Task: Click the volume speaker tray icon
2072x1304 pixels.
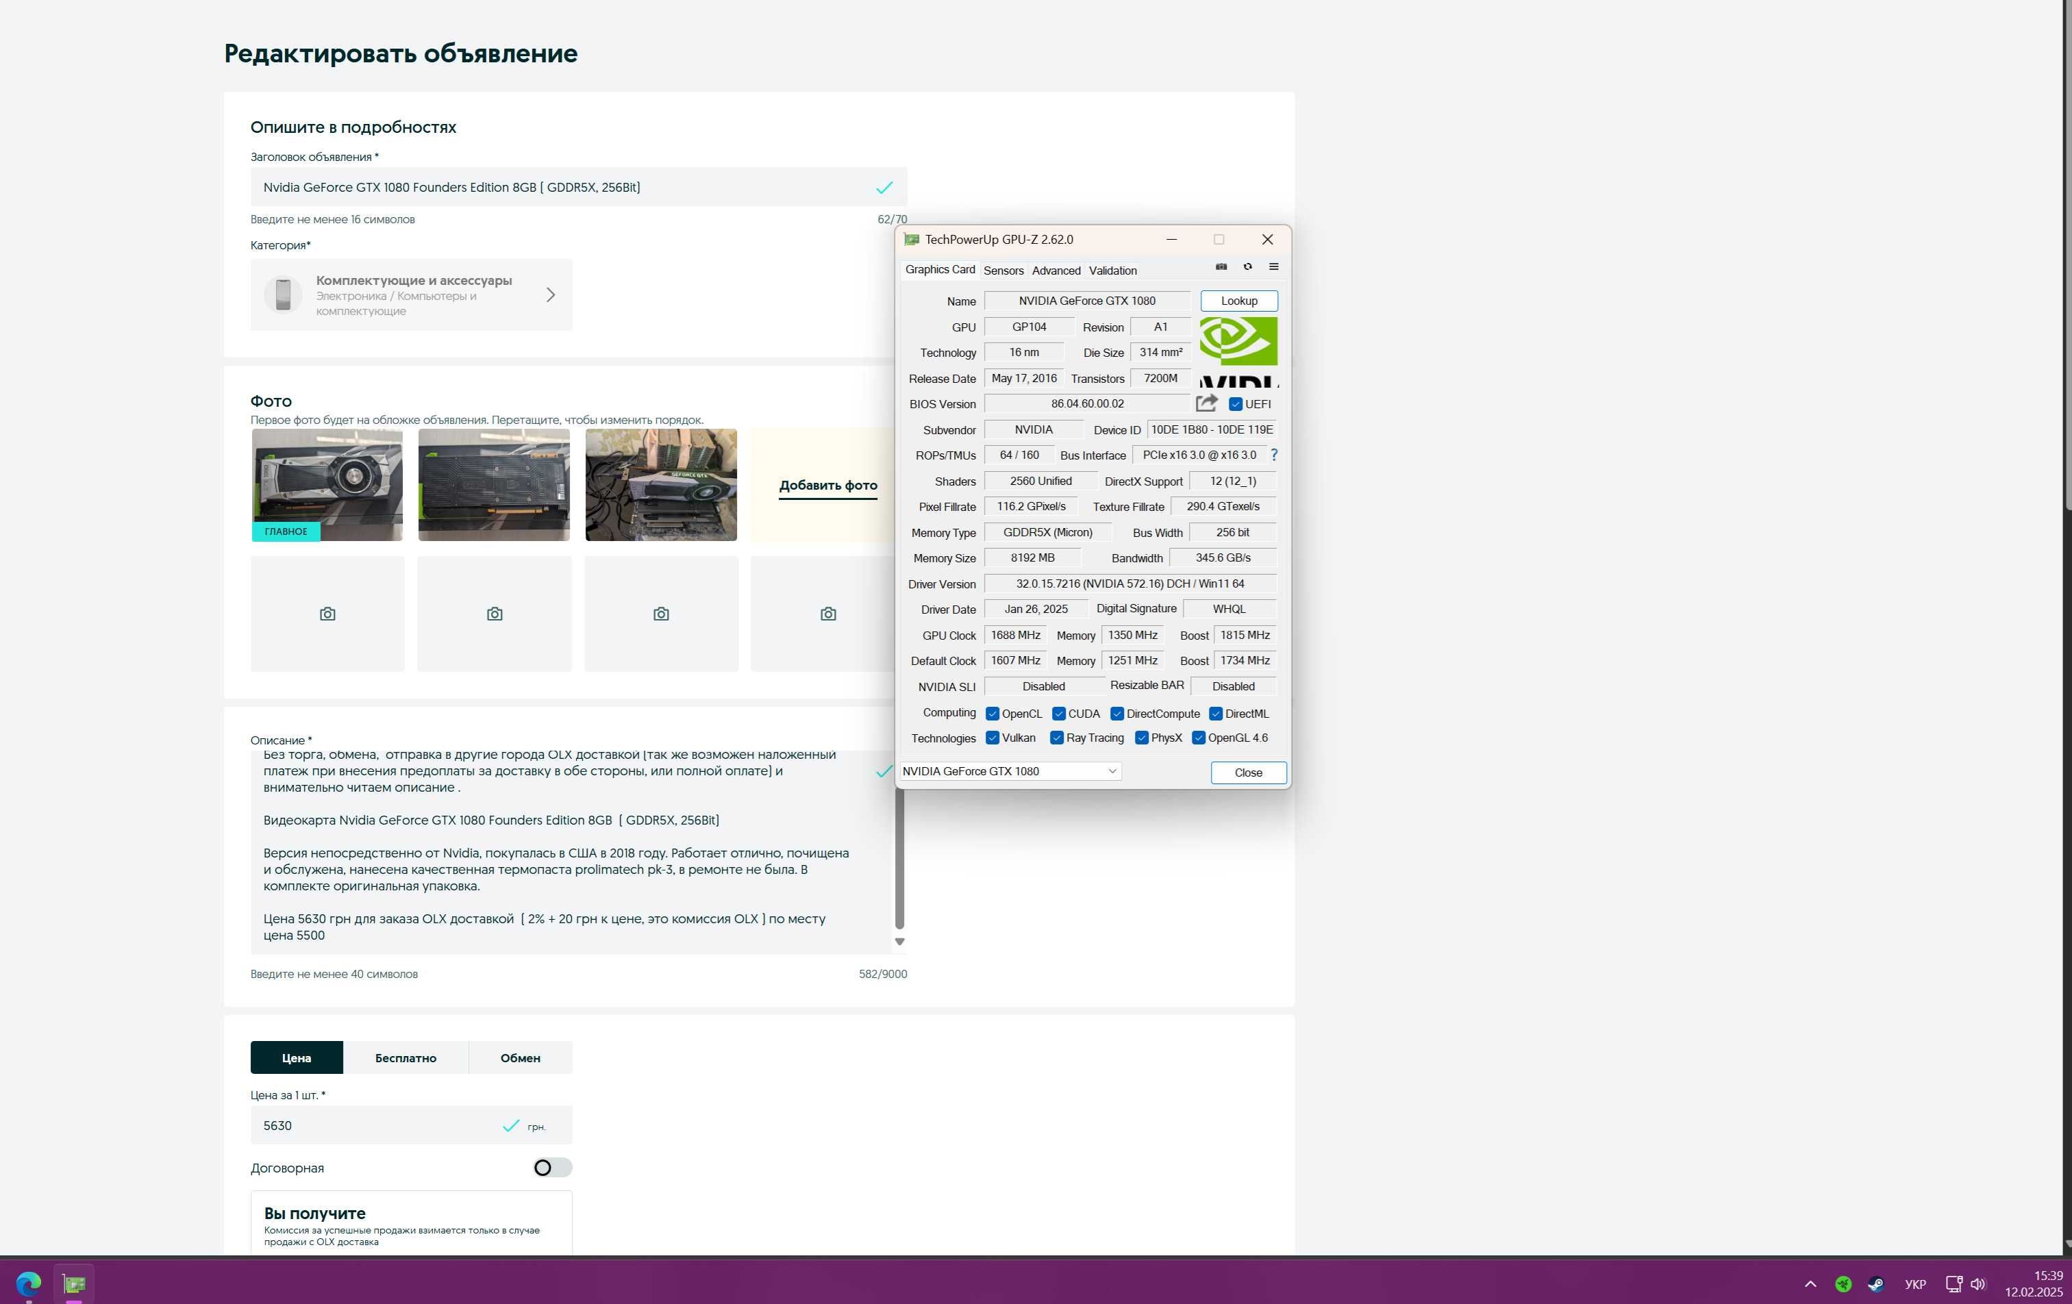Action: point(1978,1284)
